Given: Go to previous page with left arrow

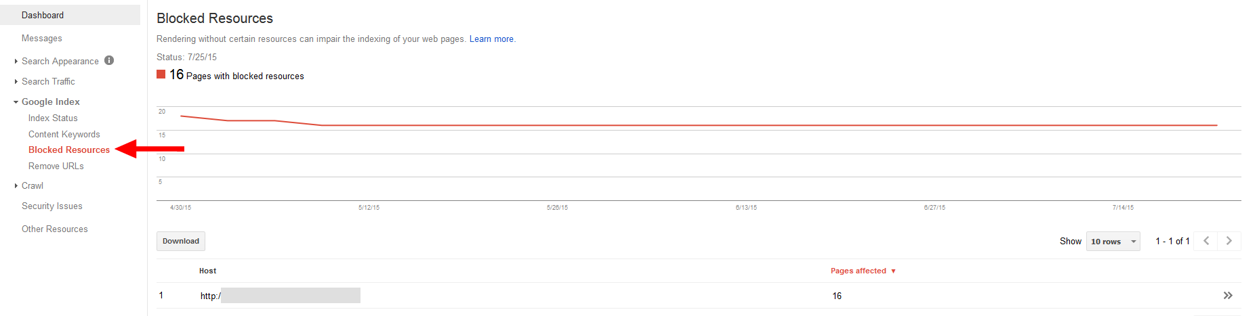Looking at the screenshot, I should click(x=1206, y=241).
